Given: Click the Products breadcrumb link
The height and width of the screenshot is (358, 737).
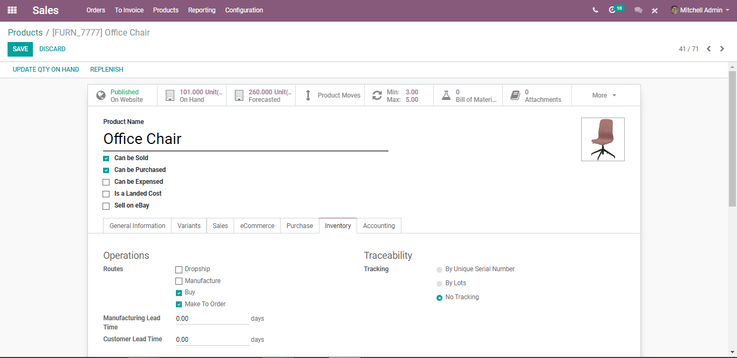Looking at the screenshot, I should click(25, 33).
